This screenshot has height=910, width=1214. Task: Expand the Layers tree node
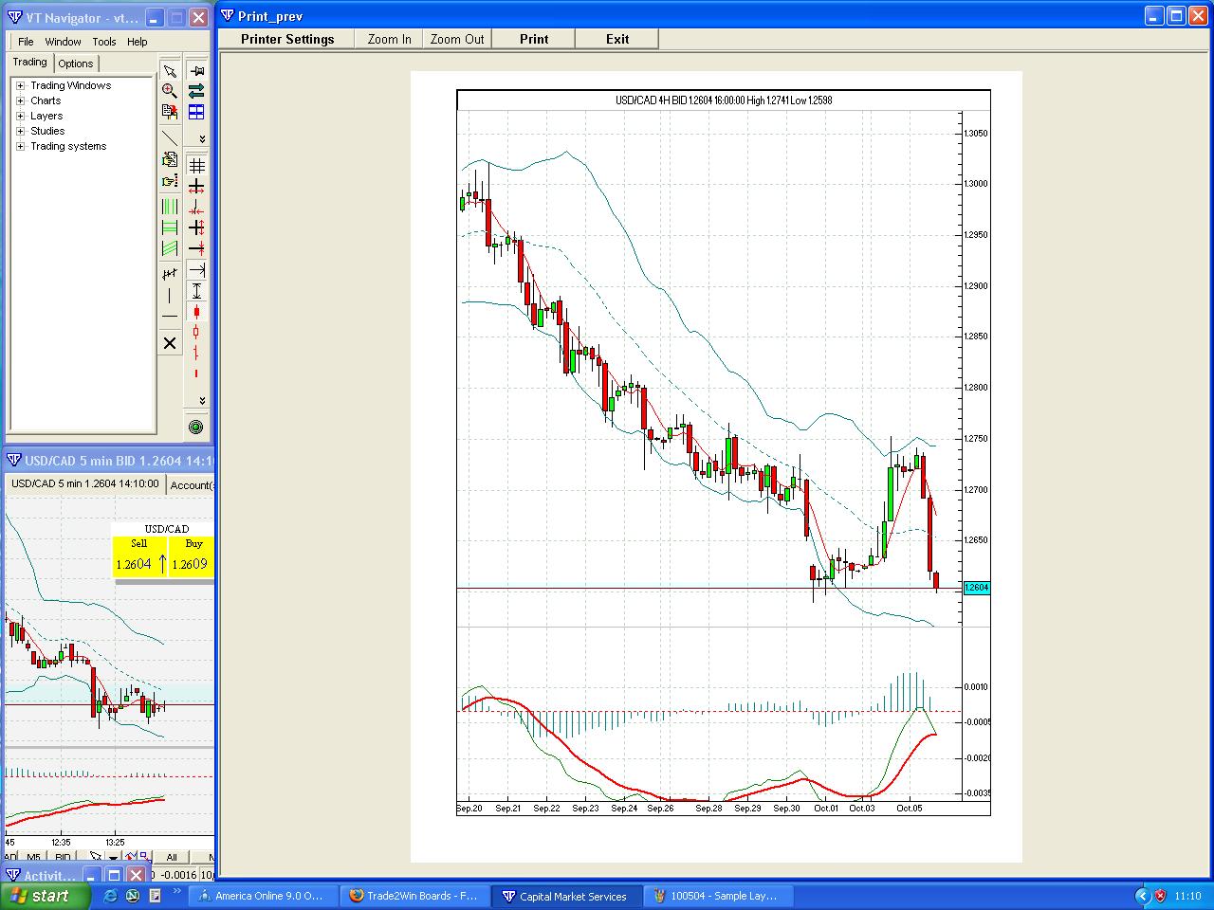(x=20, y=116)
